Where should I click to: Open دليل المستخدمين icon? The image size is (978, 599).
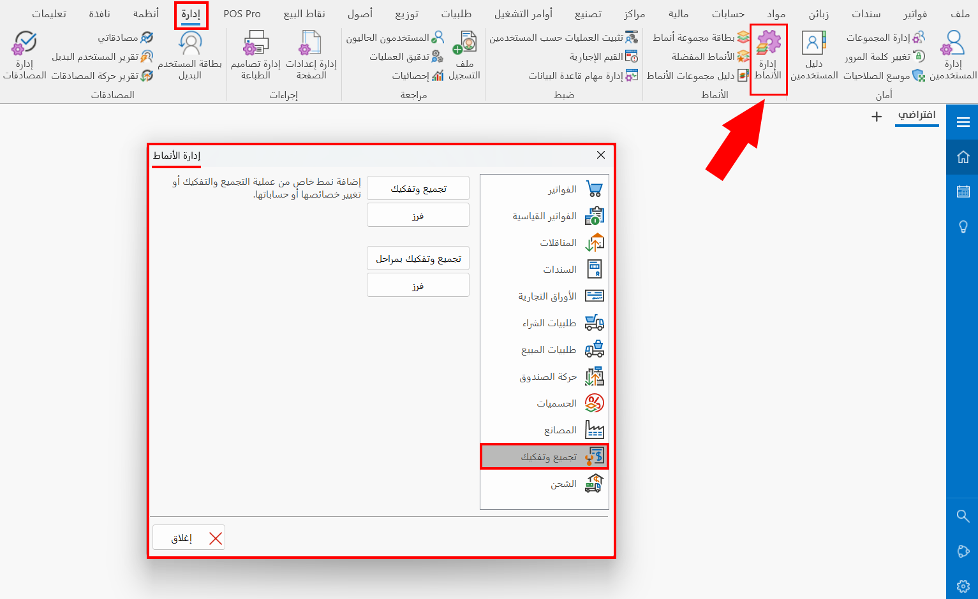[x=814, y=56]
